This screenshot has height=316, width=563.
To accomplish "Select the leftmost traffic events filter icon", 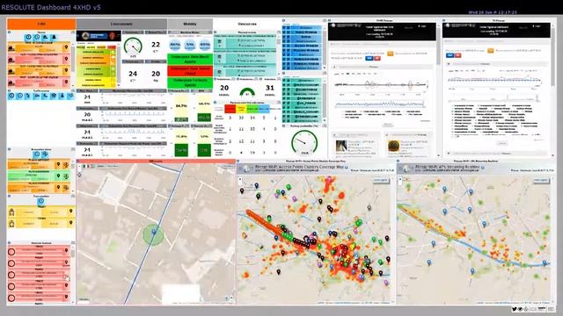I will click(x=11, y=96).
